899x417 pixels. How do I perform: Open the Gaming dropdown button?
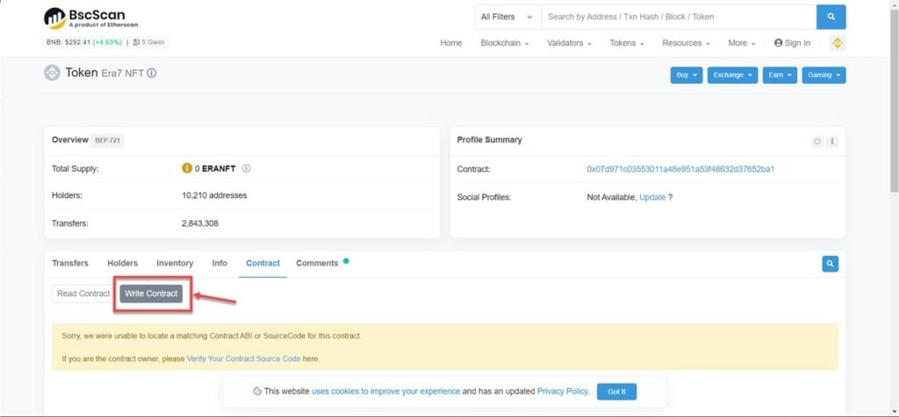pos(823,75)
